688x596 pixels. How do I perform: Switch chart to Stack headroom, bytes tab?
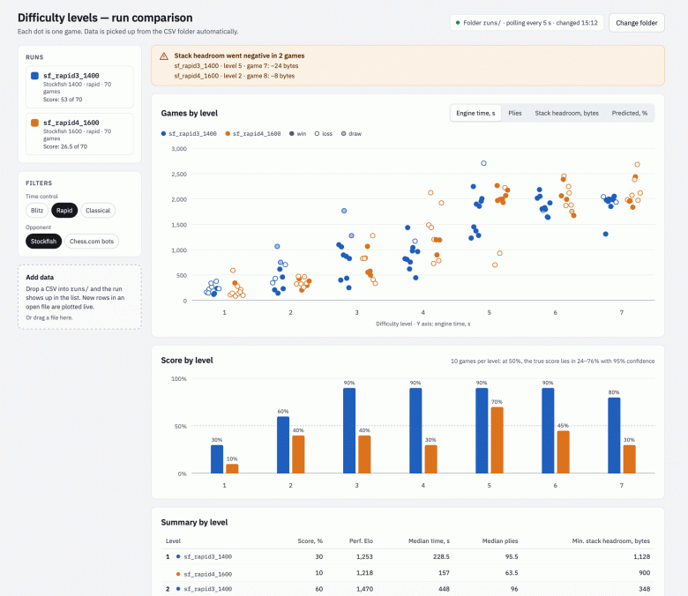click(566, 113)
